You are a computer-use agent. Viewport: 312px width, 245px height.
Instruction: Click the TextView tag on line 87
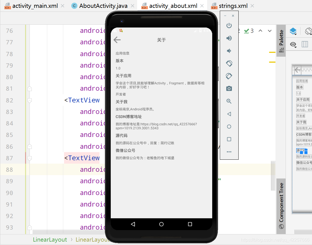point(84,158)
